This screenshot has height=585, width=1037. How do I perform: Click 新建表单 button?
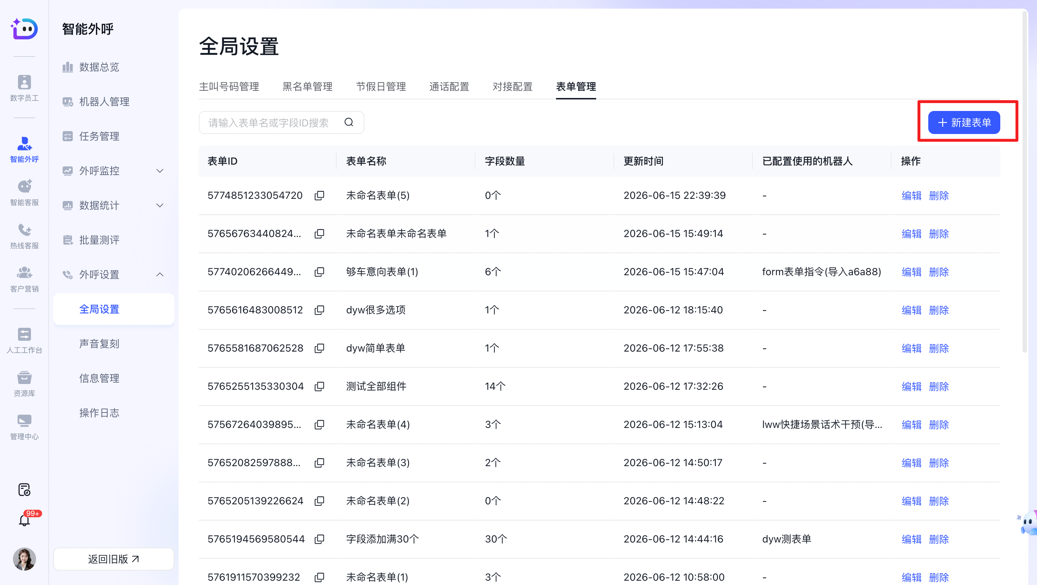click(x=964, y=122)
